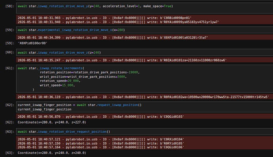Click log line writing b'C0QGid0106'
This screenshot has height=157, width=273.
(x=101, y=147)
